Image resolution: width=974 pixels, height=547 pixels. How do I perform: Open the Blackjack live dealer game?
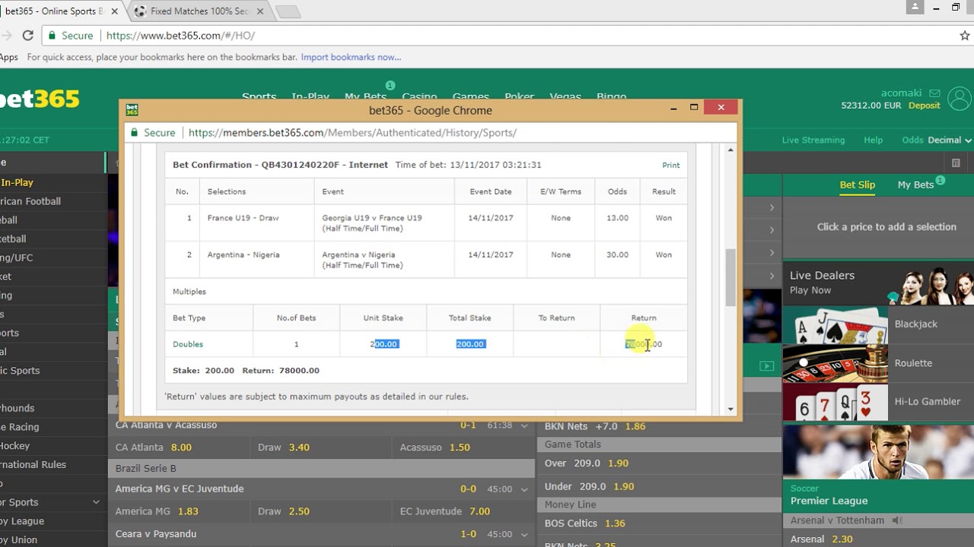(878, 324)
